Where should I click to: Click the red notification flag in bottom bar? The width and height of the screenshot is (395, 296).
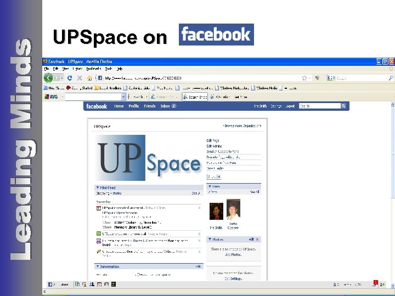coord(376,283)
